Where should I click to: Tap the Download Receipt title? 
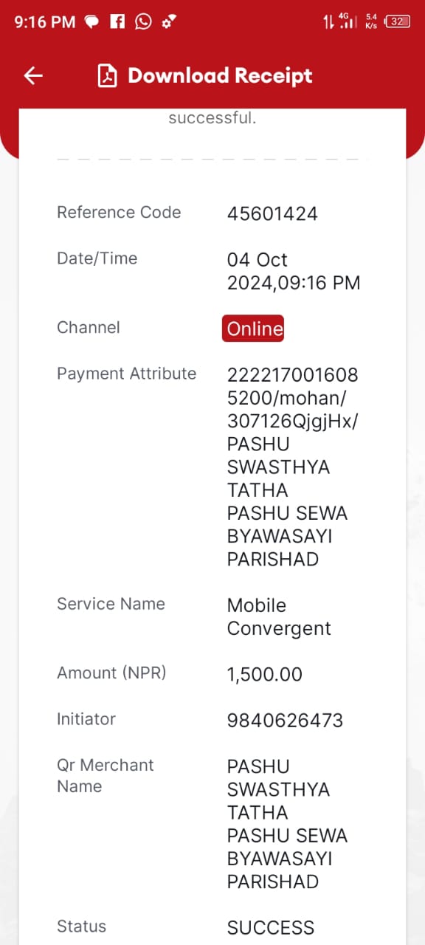220,75
